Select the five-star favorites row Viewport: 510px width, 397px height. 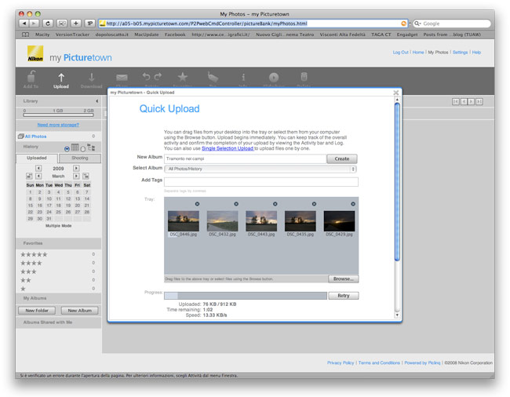click(58, 254)
